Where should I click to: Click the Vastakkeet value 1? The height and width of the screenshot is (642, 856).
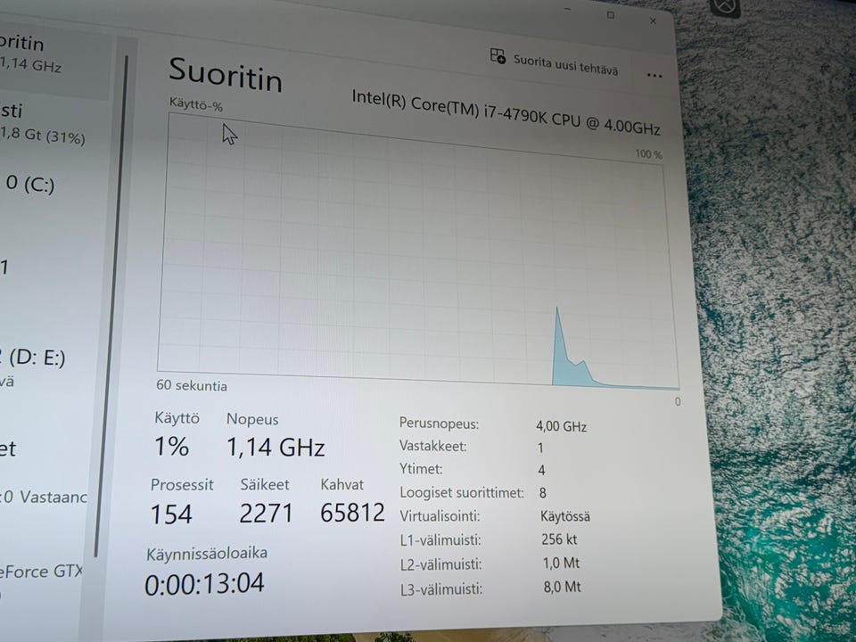tap(540, 449)
